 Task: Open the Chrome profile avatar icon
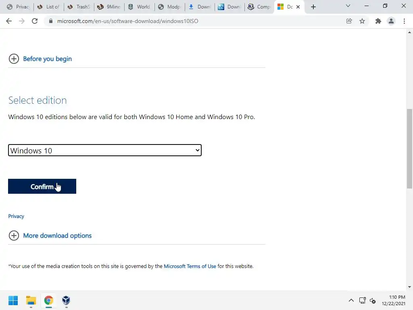coord(391,21)
